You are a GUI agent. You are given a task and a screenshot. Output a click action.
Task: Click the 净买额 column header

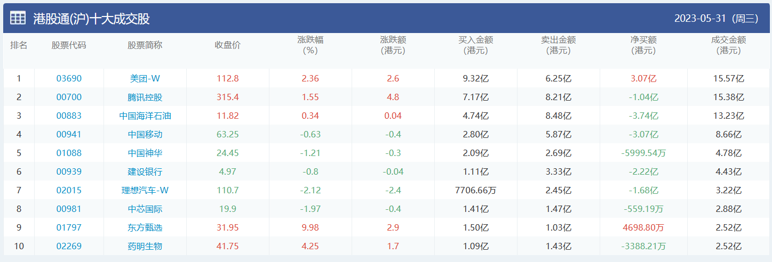(643, 45)
